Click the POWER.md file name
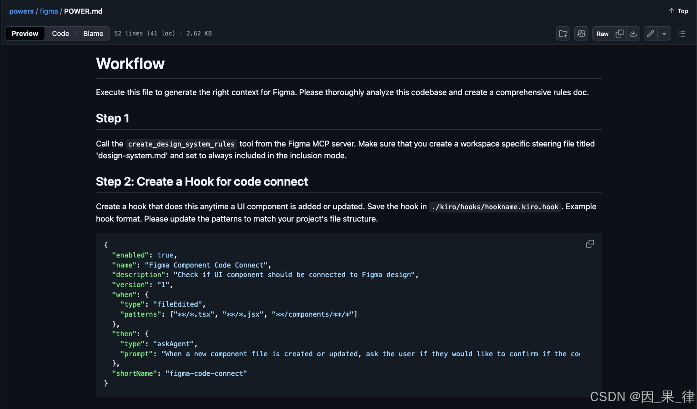 tap(83, 11)
